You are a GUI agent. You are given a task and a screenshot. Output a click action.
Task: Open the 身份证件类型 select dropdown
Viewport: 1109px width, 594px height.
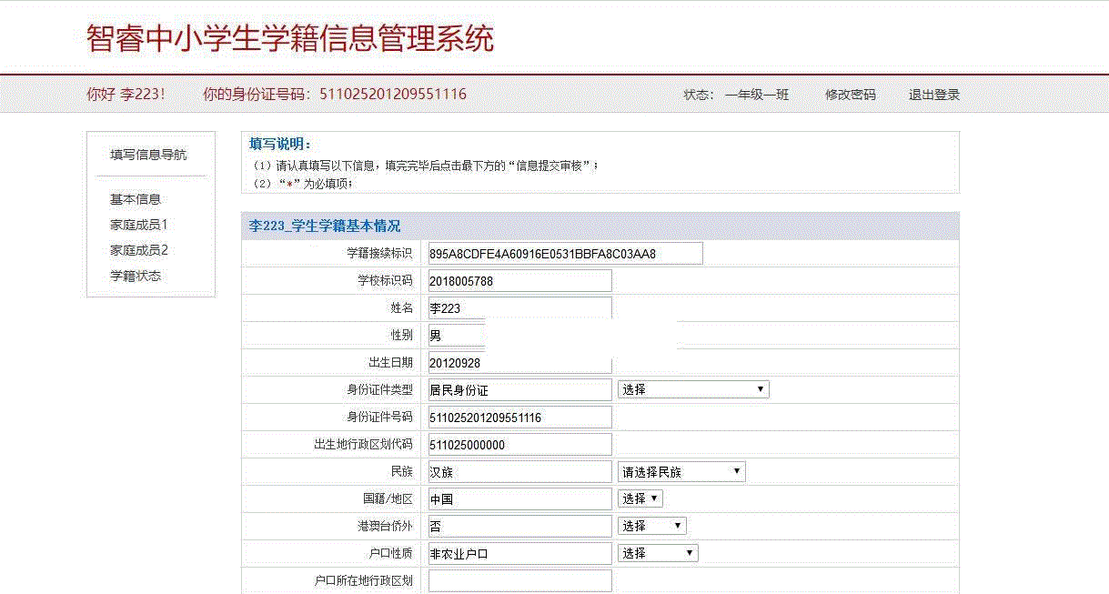click(692, 389)
